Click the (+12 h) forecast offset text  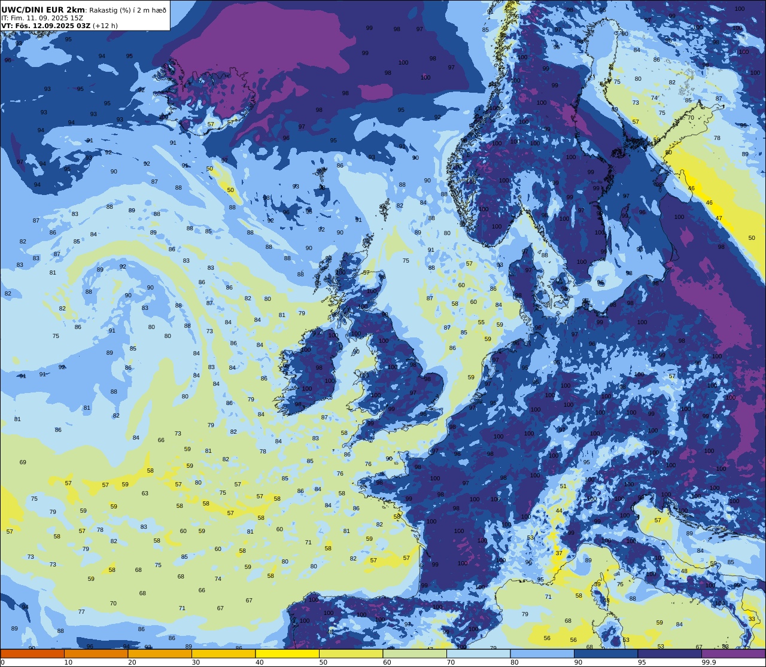coord(105,26)
